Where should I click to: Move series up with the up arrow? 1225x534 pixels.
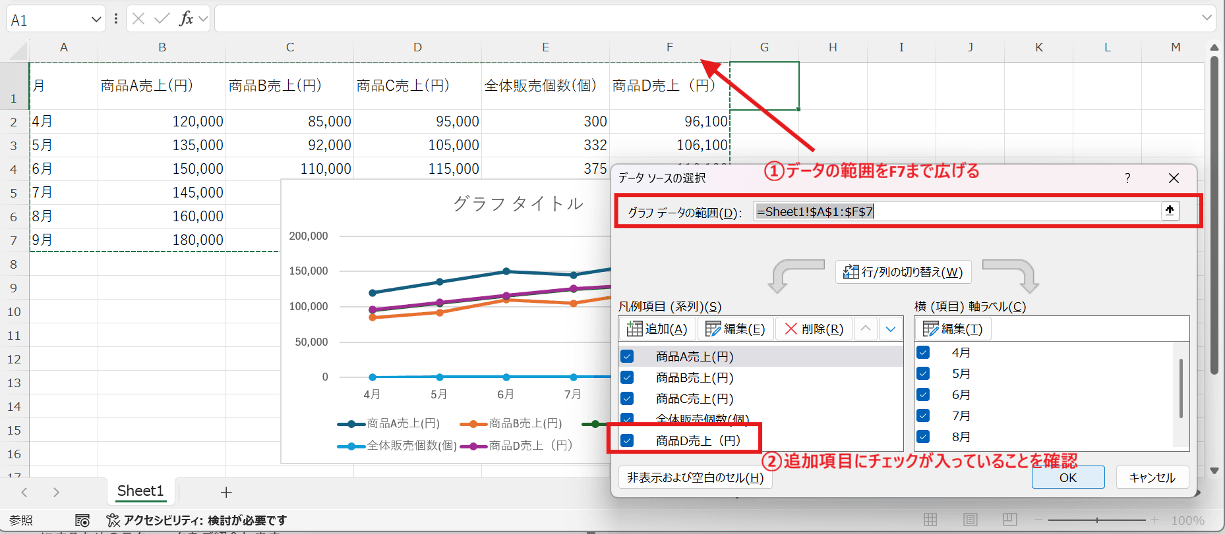866,329
